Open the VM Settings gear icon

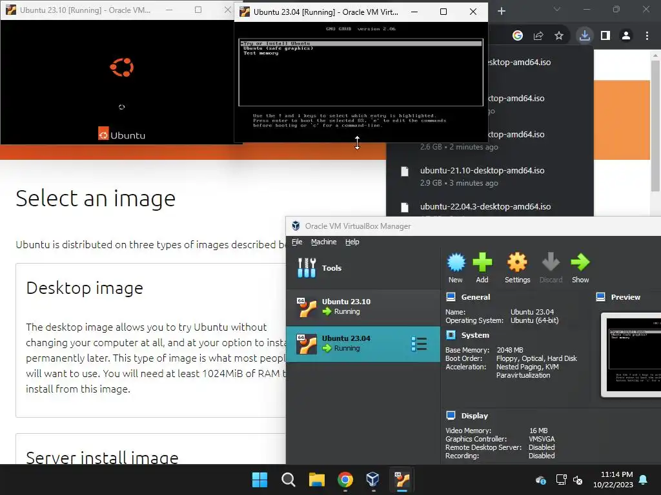[517, 267]
